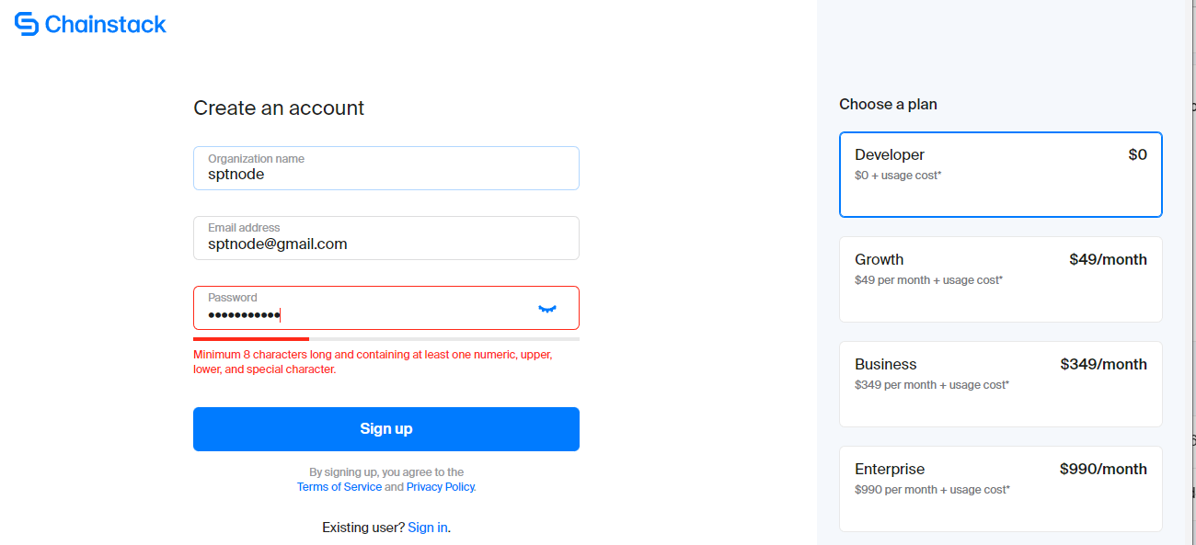The height and width of the screenshot is (545, 1196).
Task: Select the Developer plan option
Action: point(1000,175)
